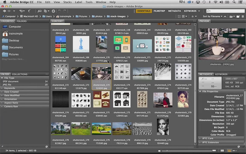Open the reveal recent file dropdown
The width and height of the screenshot is (246, 154).
click(22, 11)
